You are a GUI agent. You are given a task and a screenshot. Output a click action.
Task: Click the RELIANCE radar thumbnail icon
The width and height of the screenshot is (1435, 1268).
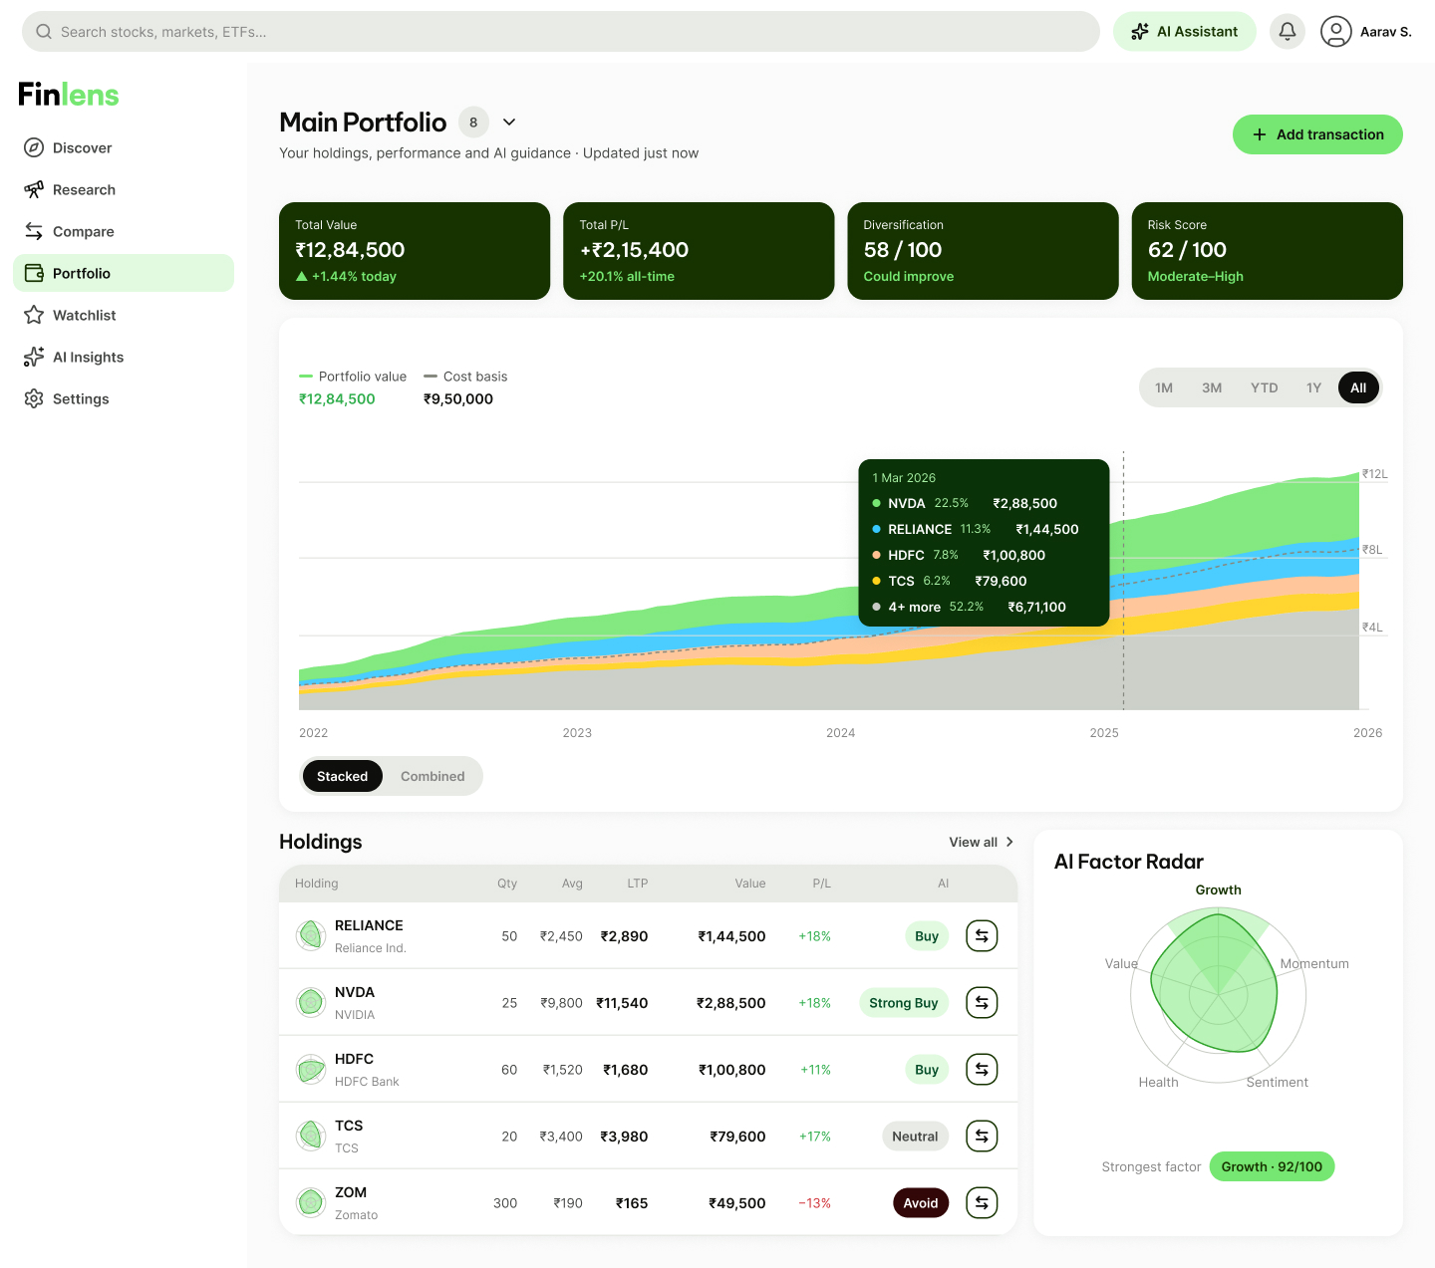coord(311,935)
